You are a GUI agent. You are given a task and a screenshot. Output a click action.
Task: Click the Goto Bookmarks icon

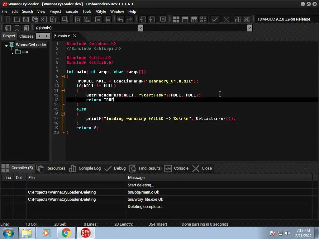pos(26,28)
